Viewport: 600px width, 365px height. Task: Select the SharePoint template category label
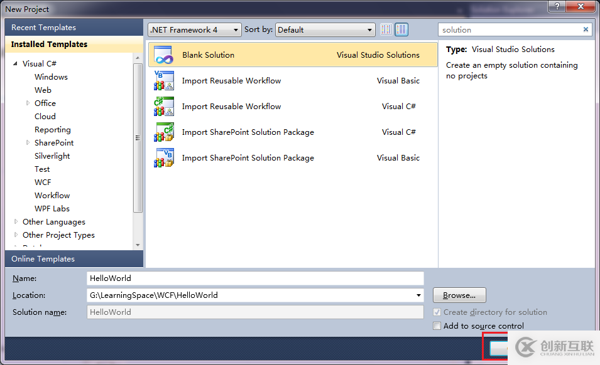[54, 143]
